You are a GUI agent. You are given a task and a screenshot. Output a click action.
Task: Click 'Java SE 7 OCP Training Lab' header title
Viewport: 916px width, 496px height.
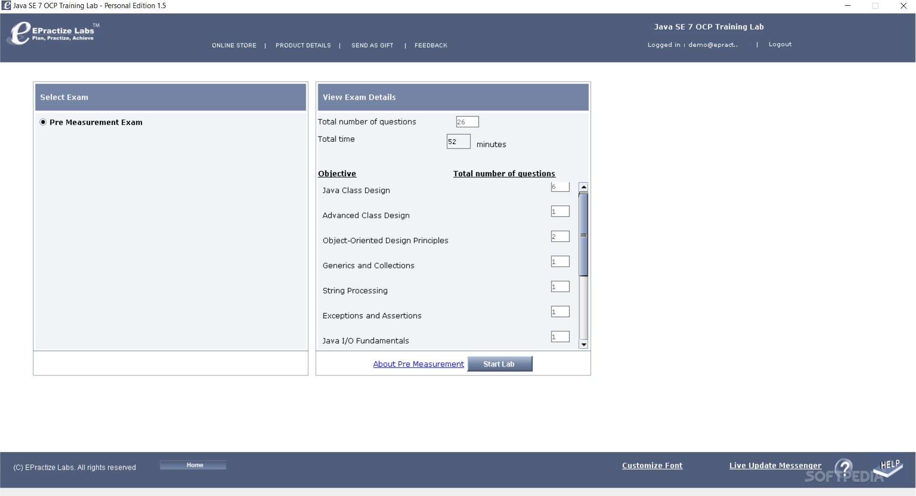[709, 27]
